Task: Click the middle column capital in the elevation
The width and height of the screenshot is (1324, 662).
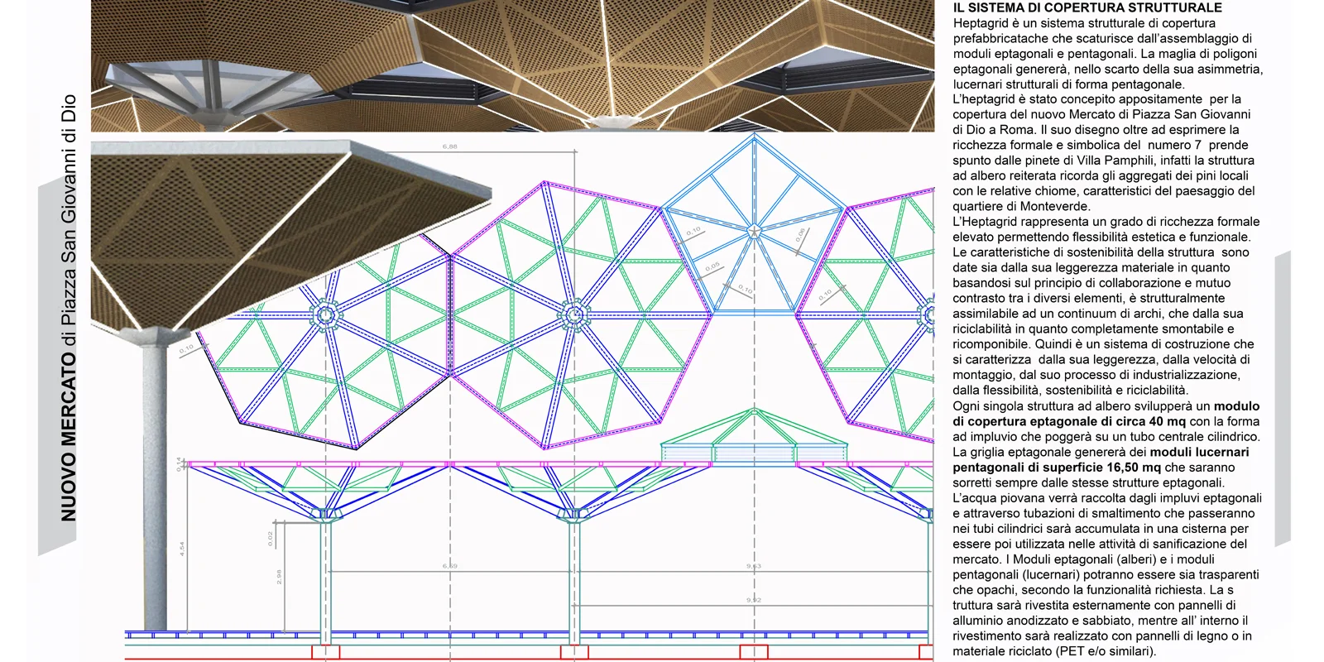Action: (573, 515)
